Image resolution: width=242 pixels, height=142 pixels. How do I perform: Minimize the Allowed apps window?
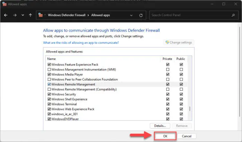pyautogui.click(x=212, y=4)
